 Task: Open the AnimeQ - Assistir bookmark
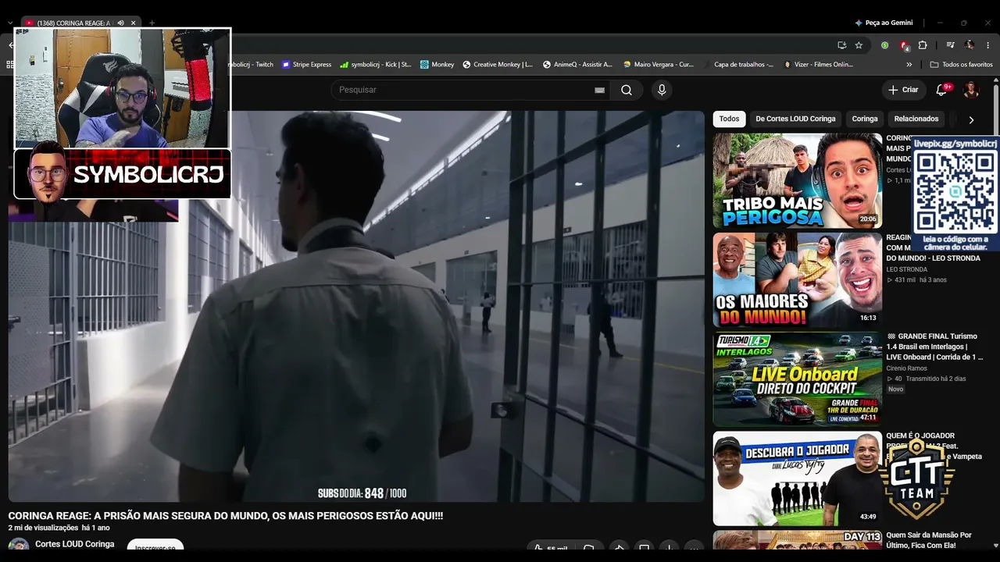pyautogui.click(x=577, y=65)
